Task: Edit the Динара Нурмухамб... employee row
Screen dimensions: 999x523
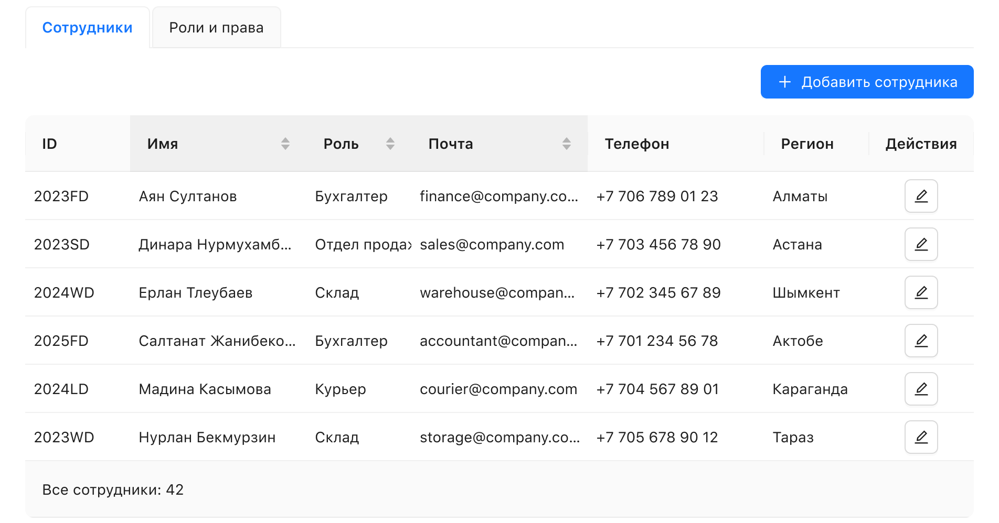Action: [x=921, y=244]
